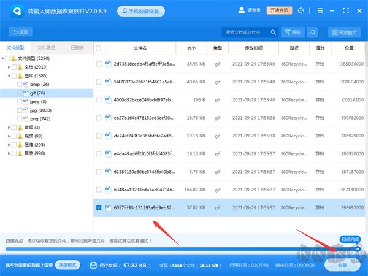Click the 筛选 filter icon button
Image resolution: width=368 pixels, height=276 pixels.
293,32
